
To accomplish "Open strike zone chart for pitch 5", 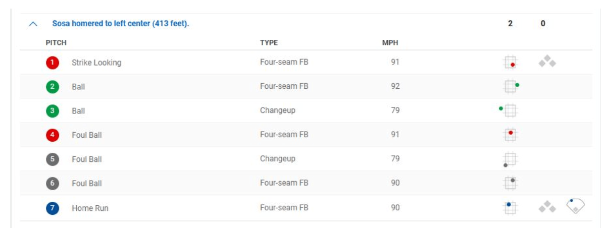I will 510,159.
